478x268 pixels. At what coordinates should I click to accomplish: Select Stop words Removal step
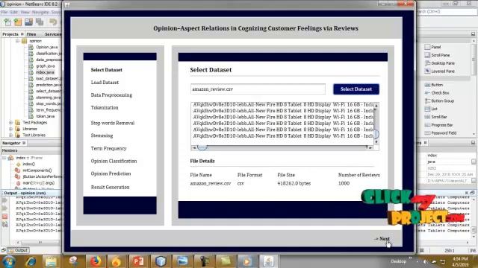113,123
